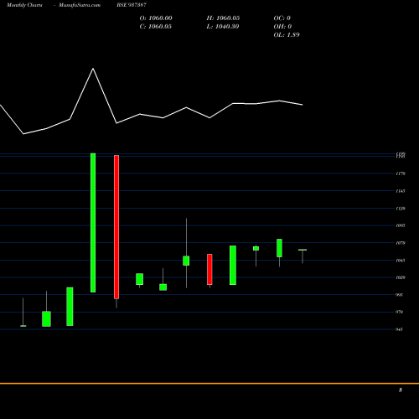Image resolution: width=419 pixels, height=419 pixels.
Task: Click the 1045 price axis label
Action: click(x=401, y=261)
